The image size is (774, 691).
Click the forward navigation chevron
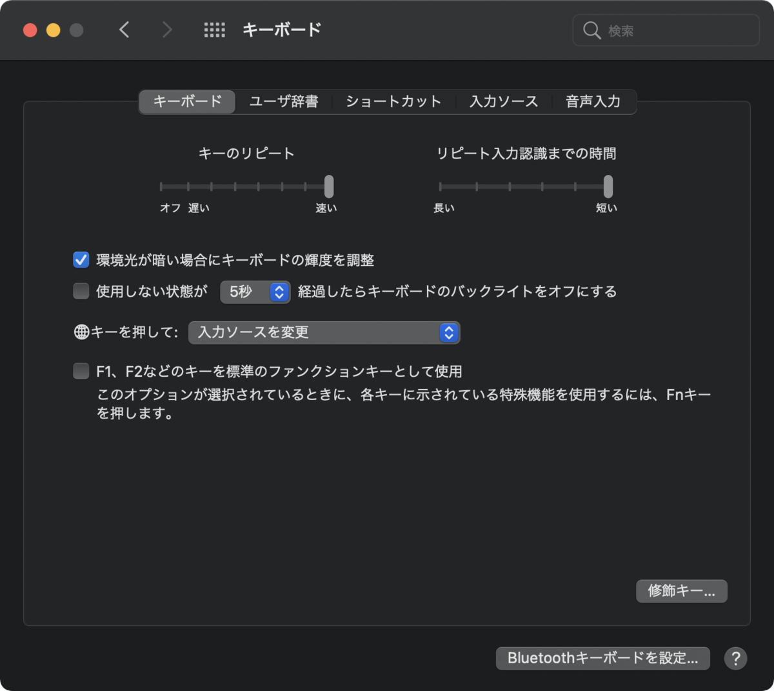(x=166, y=30)
